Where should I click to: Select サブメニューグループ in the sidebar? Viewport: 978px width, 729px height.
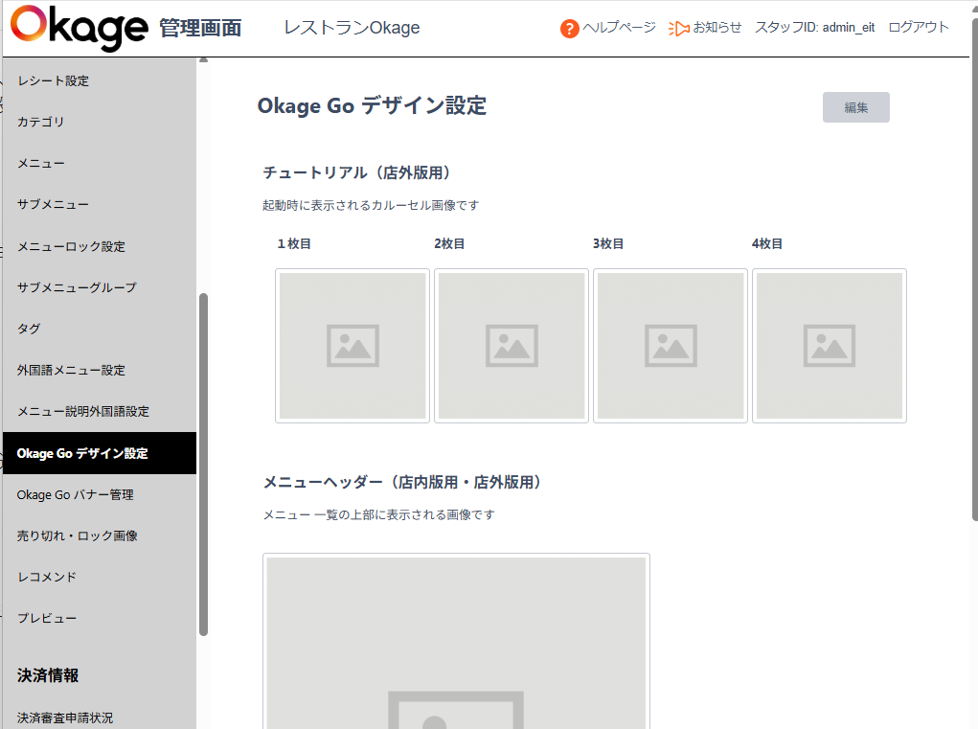pyautogui.click(x=77, y=287)
